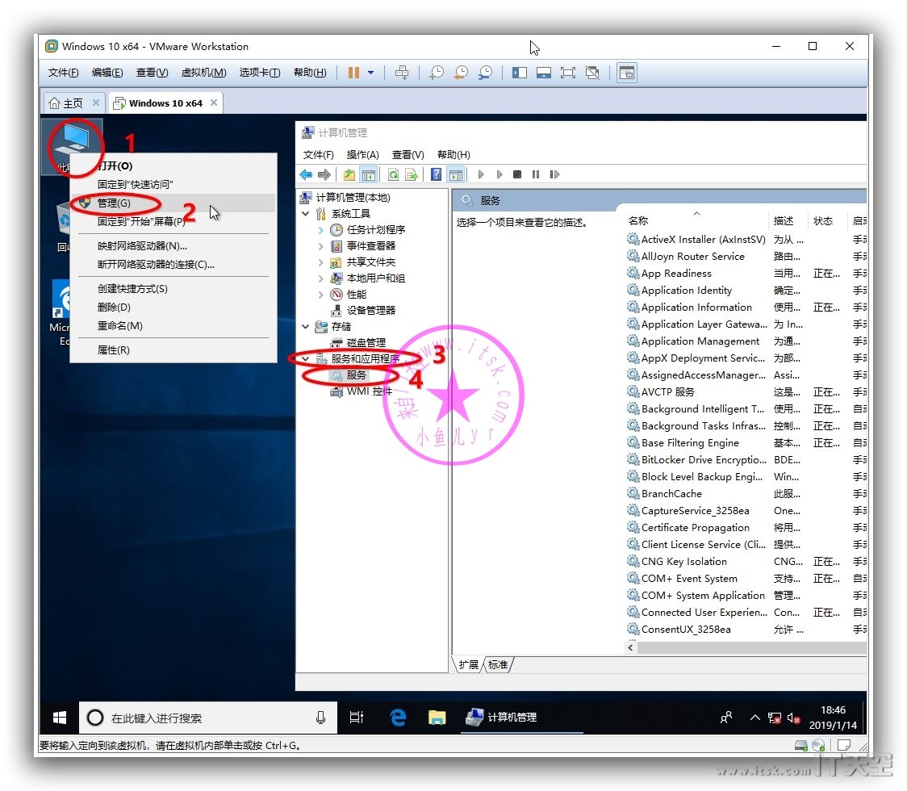Switch to the 主页 tab in VMware
The width and height of the screenshot is (907, 791).
(74, 103)
